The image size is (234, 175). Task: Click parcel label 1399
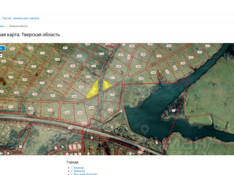click(x=58, y=59)
